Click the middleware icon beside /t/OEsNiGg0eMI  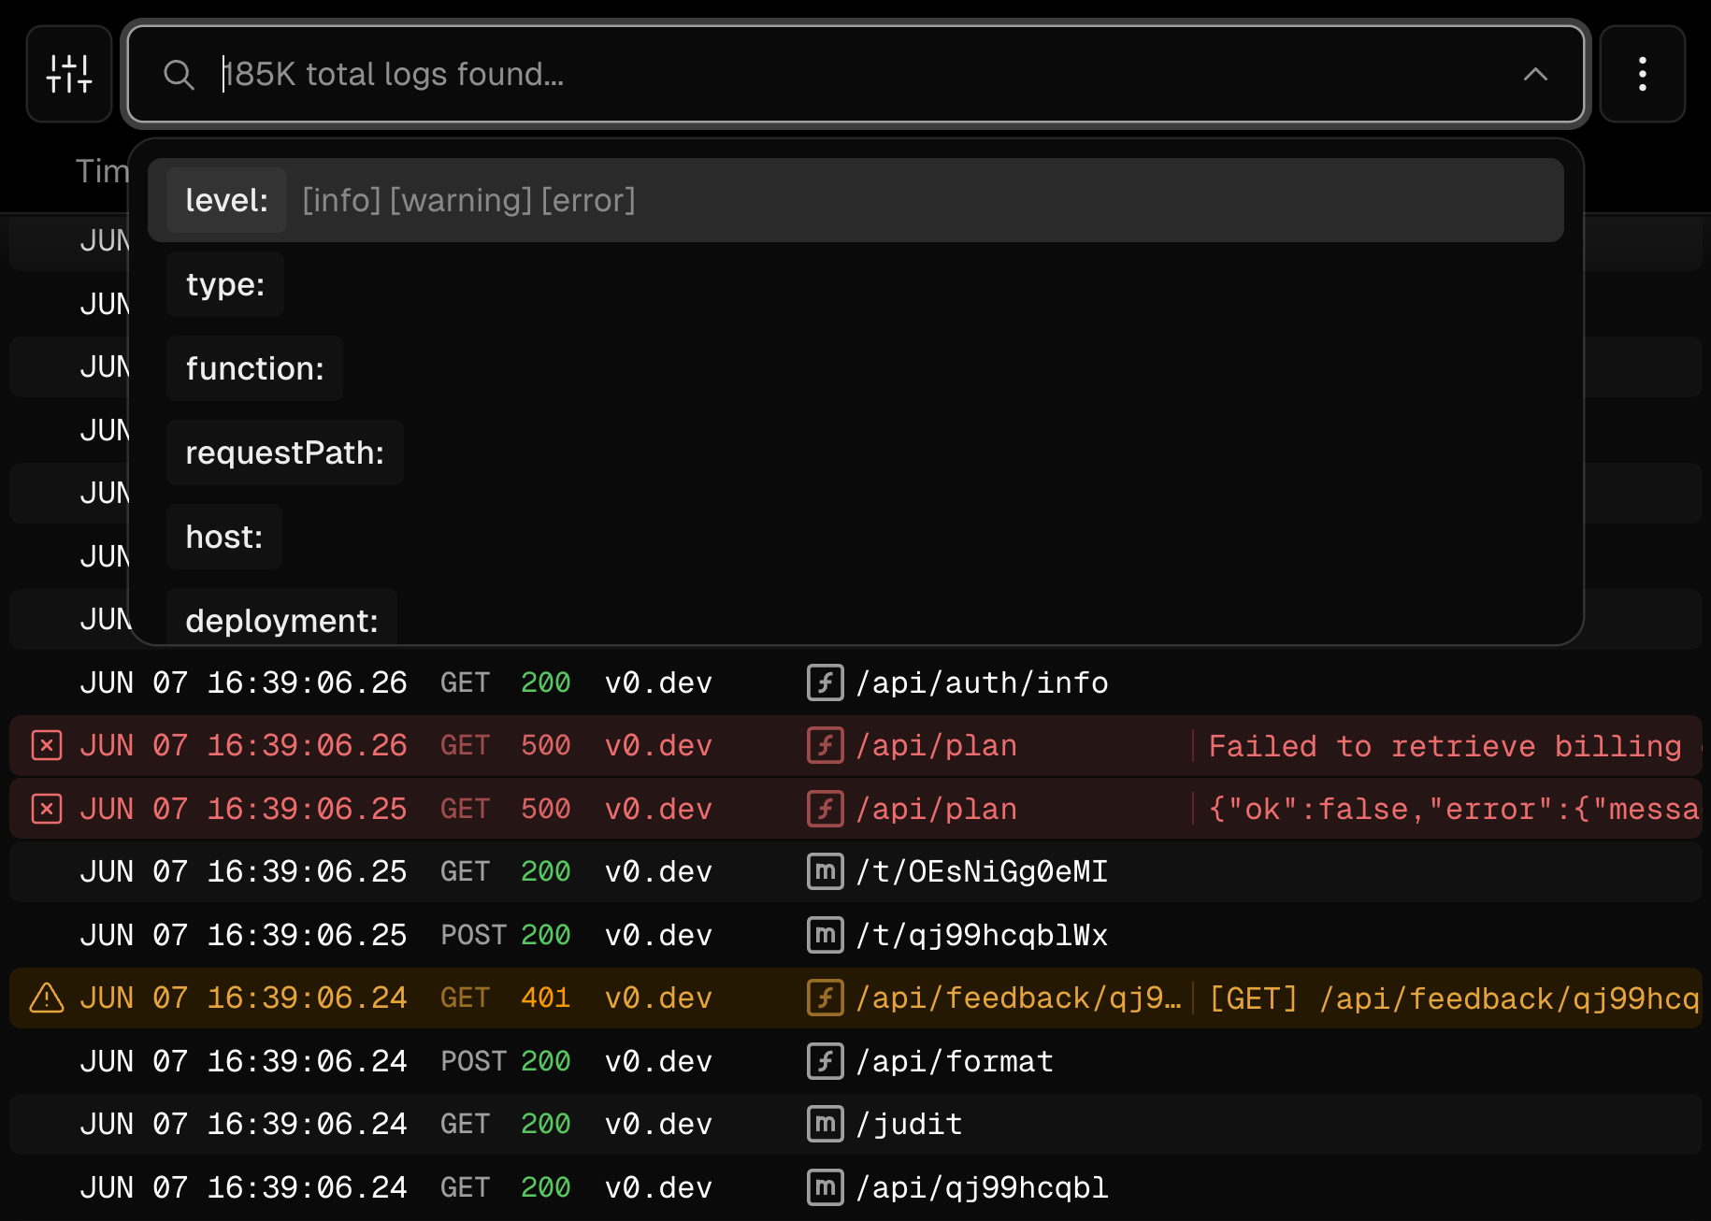(x=824, y=871)
